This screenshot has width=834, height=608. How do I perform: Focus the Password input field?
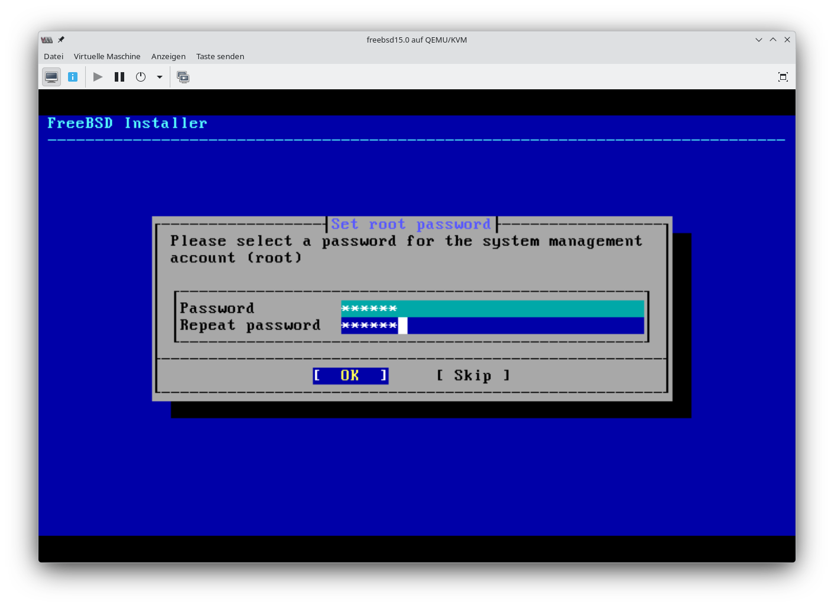pyautogui.click(x=492, y=308)
